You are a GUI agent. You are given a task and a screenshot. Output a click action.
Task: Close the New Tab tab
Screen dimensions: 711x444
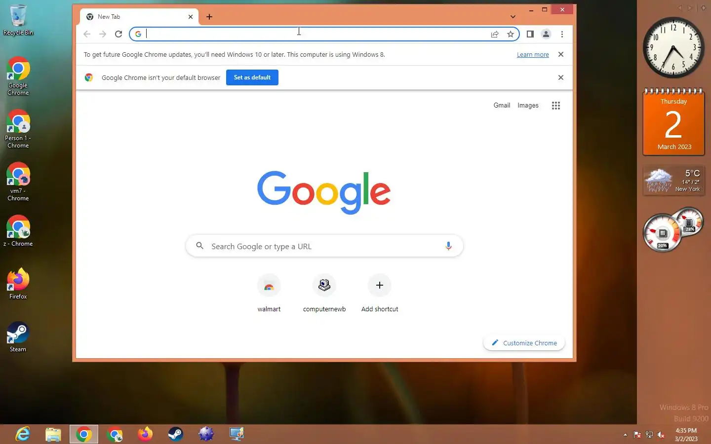(x=191, y=17)
